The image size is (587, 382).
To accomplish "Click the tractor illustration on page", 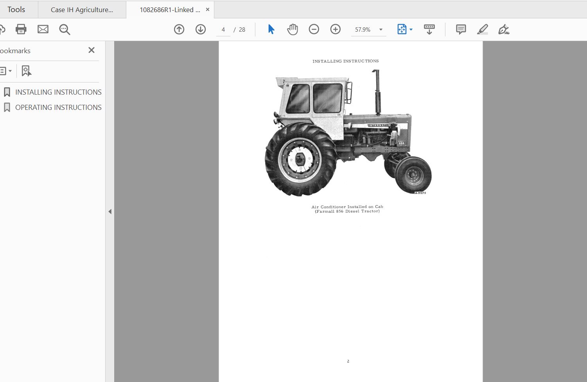I will (348, 133).
